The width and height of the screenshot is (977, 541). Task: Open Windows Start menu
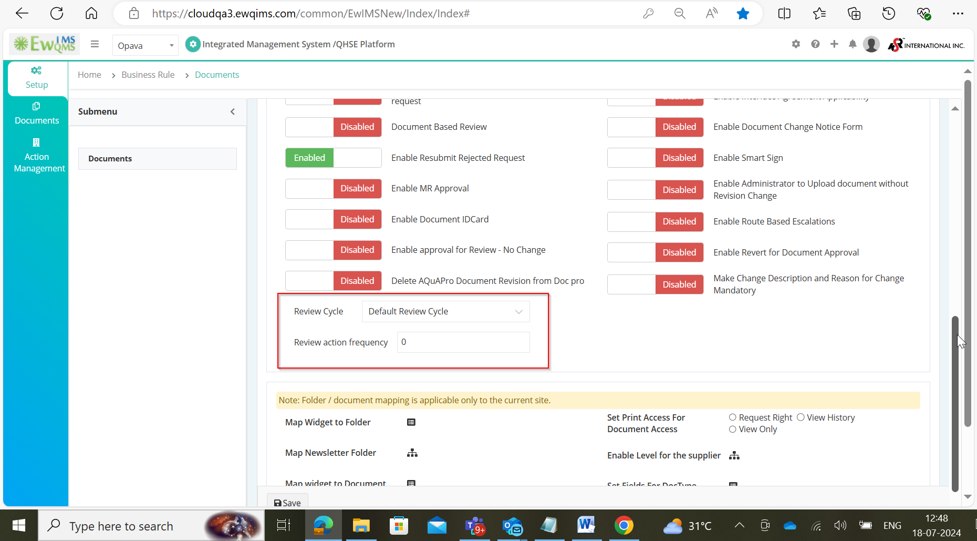point(19,525)
